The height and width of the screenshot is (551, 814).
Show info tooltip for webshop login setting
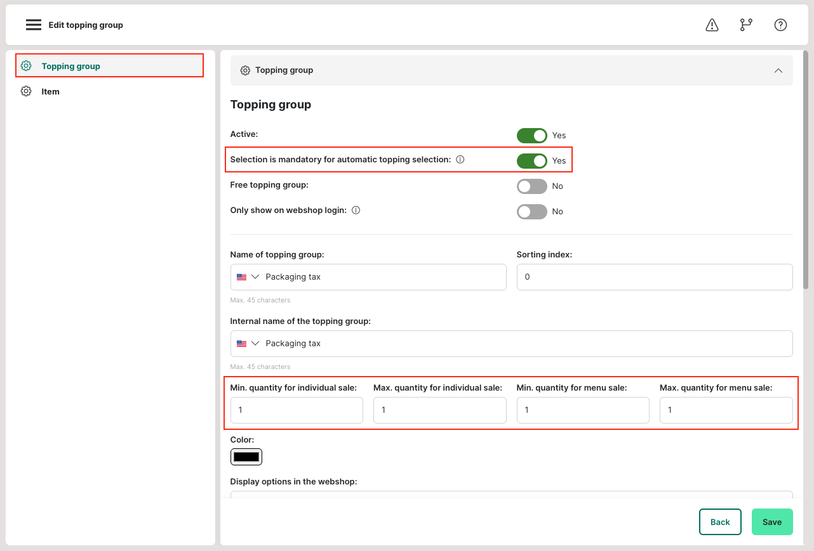coord(356,211)
